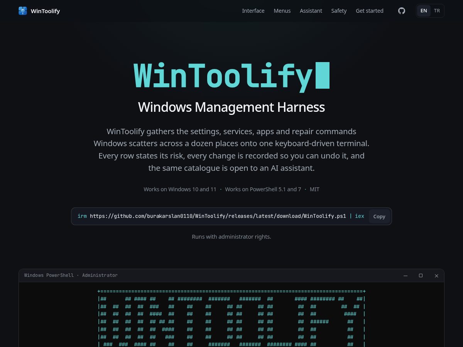Select the irm install command text
The height and width of the screenshot is (347, 463).
(x=221, y=216)
